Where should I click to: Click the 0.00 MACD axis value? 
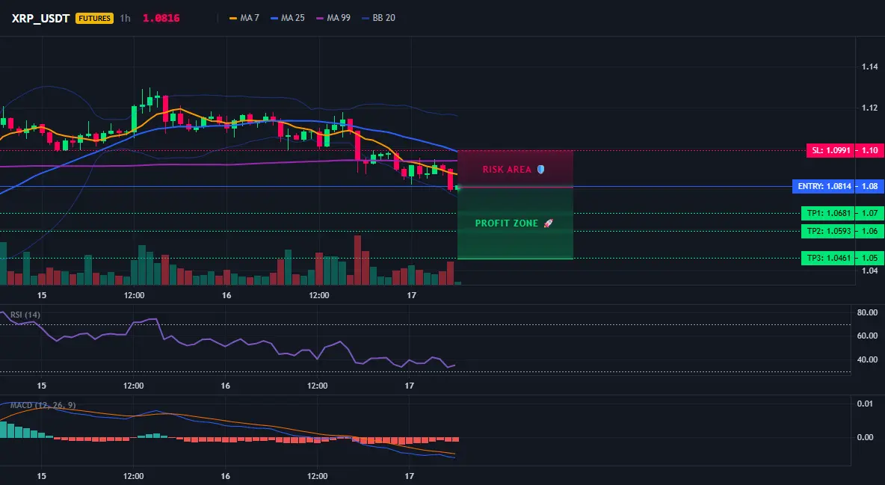(x=865, y=438)
